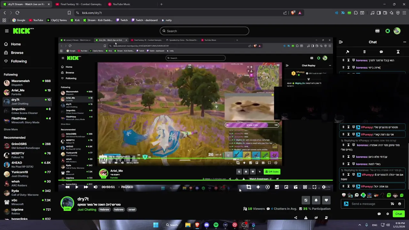Click the Just Chatting category link

87,210
